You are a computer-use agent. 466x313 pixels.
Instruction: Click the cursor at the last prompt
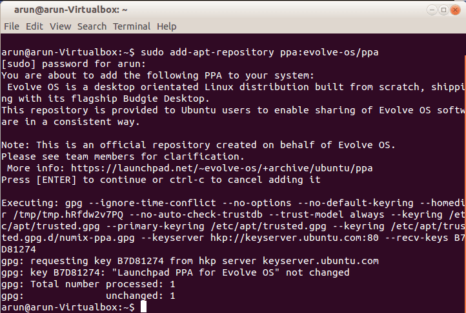pos(144,307)
